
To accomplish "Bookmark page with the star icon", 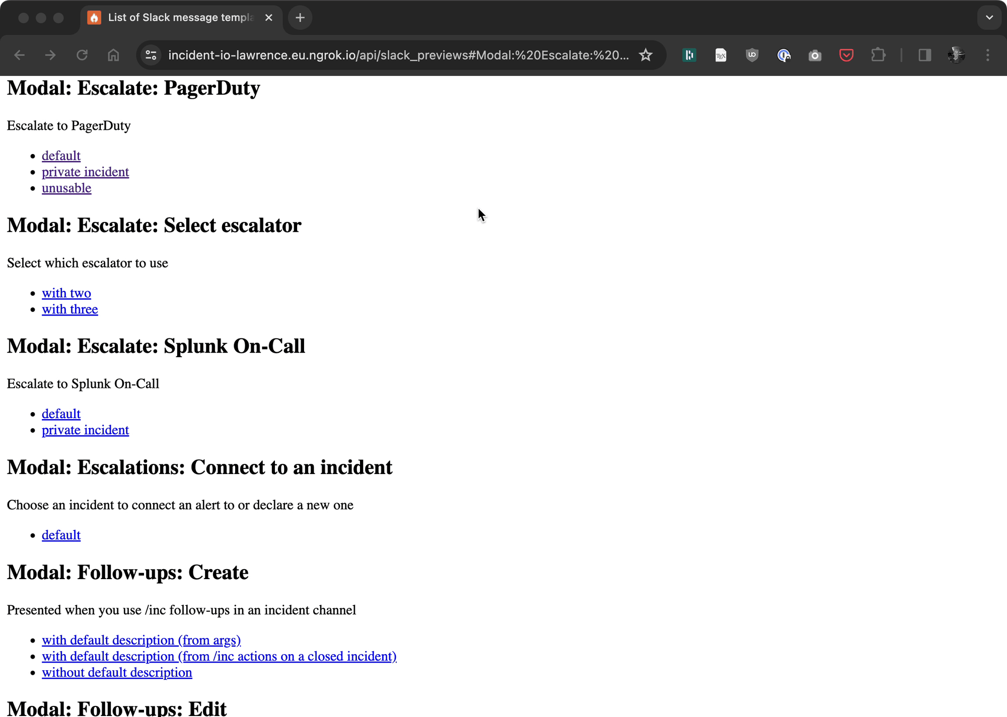I will [645, 55].
